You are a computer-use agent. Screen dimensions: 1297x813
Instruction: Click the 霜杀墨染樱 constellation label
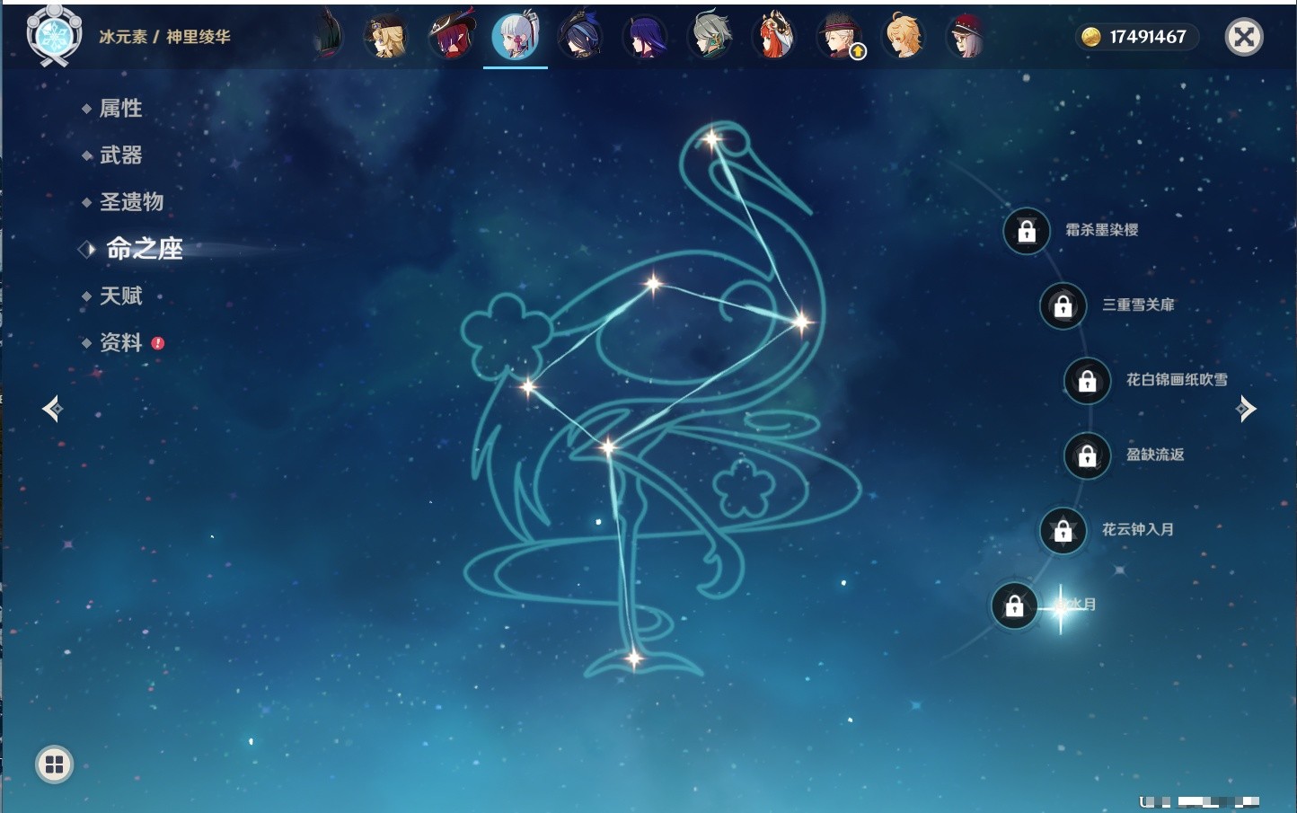point(1102,230)
